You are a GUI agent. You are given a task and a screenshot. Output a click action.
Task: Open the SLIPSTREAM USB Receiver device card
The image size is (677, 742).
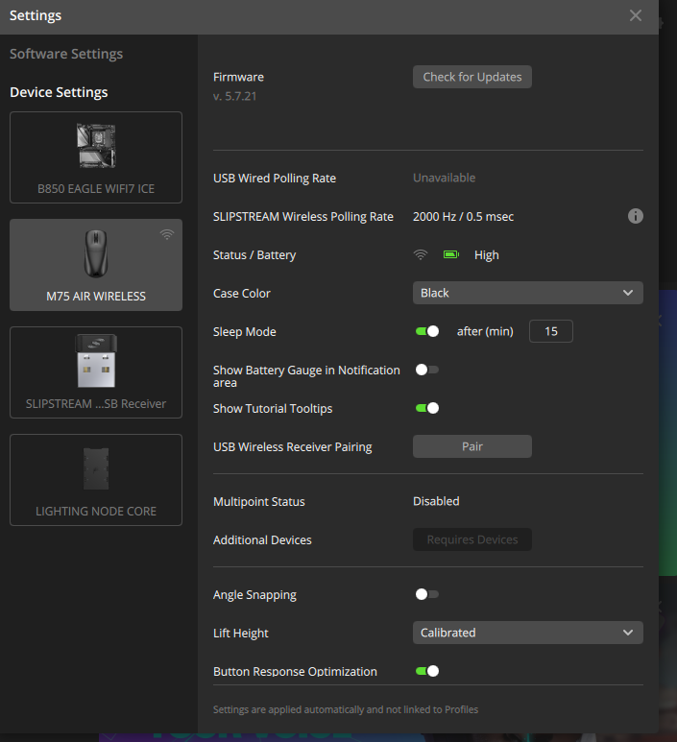(x=96, y=372)
